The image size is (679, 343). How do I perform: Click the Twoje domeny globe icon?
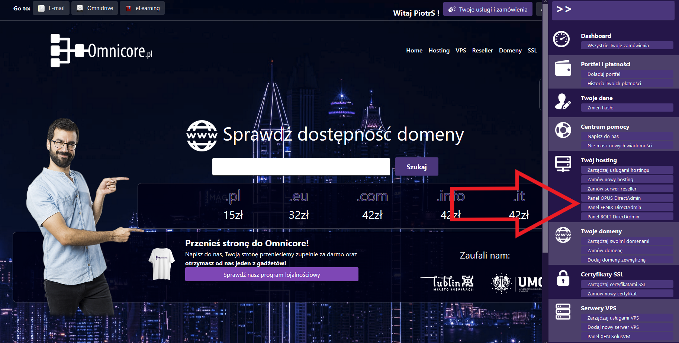[563, 235]
